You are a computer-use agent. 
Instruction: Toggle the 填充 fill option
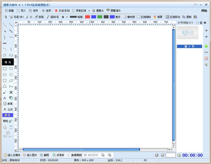coord(8,62)
